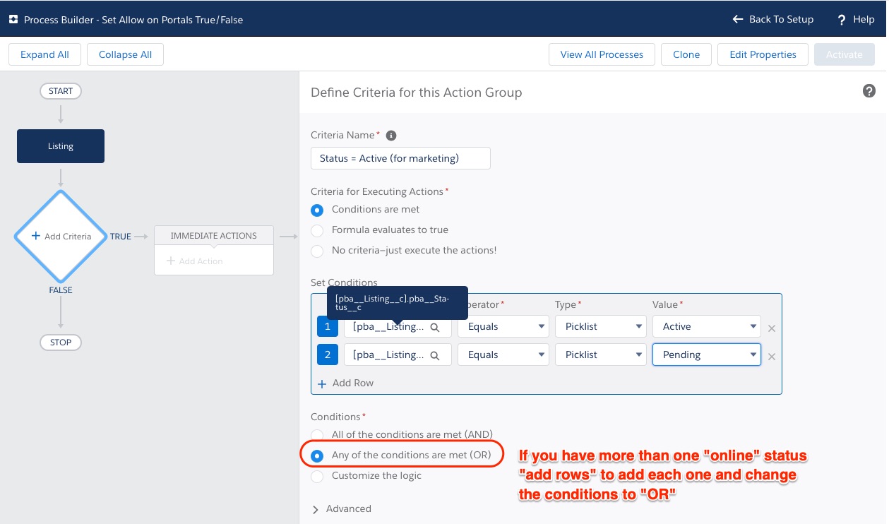The width and height of the screenshot is (889, 524).
Task: Click the help question mark icon in criteria panel
Action: [x=869, y=91]
